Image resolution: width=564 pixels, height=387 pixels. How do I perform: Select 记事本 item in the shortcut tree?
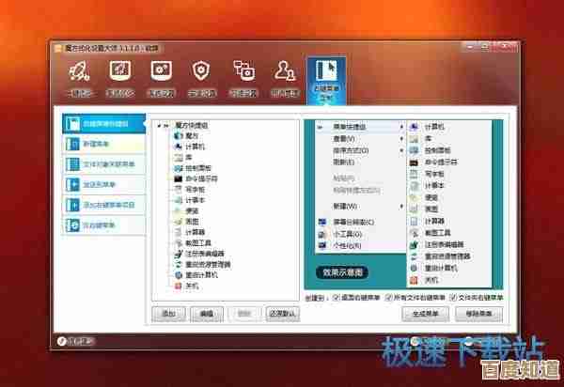[x=190, y=200]
